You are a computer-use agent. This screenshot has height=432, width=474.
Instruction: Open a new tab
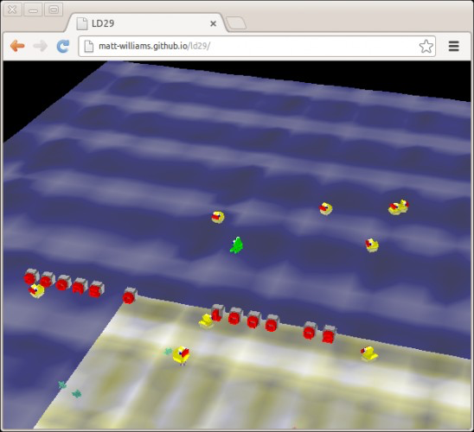pos(236,23)
